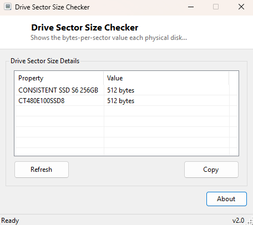Image resolution: width=253 pixels, height=225 pixels.
Task: Click the Property column header
Action: (x=59, y=78)
